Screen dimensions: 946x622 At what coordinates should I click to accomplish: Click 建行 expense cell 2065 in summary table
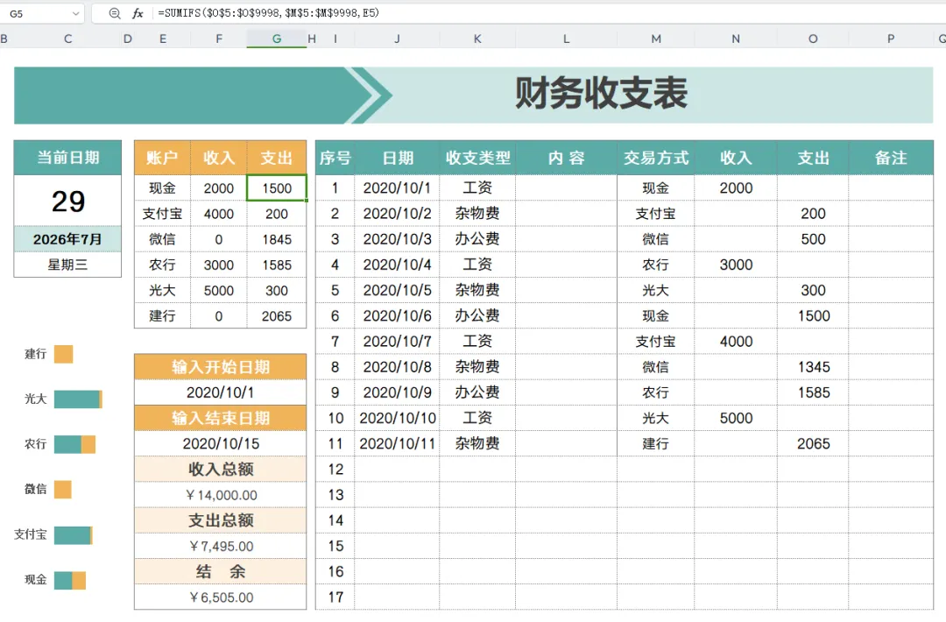click(276, 316)
